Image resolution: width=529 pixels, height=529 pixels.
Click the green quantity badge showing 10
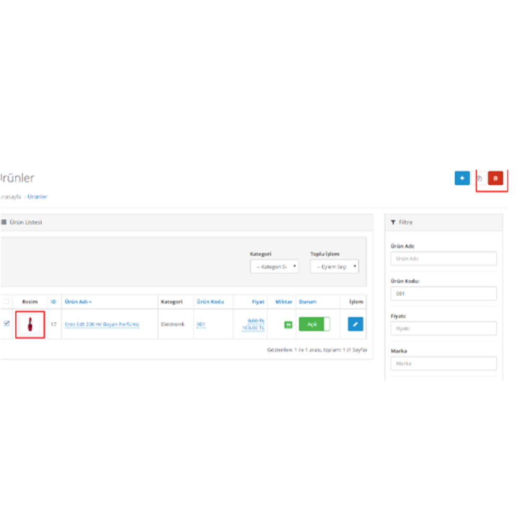coord(287,324)
